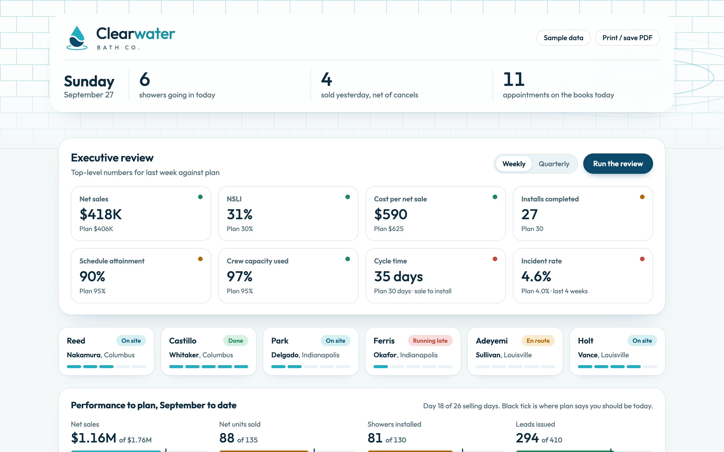Viewport: 724px width, 452px height.
Task: Click the Clearwater water drop logo icon
Action: (77, 38)
